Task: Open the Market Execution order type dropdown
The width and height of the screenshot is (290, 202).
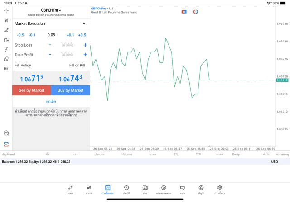Action: (x=50, y=23)
